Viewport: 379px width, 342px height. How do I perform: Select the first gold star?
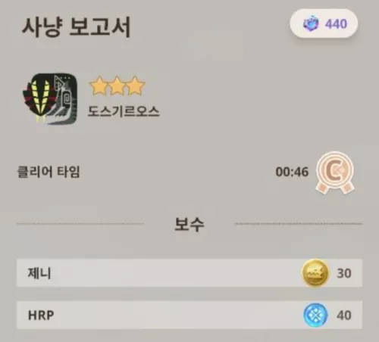click(x=99, y=86)
